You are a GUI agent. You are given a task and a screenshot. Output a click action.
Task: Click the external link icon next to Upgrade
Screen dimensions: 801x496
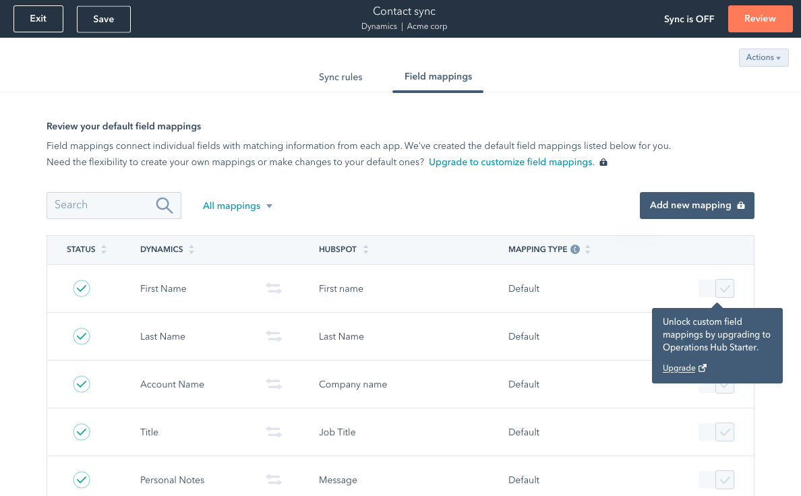tap(701, 368)
